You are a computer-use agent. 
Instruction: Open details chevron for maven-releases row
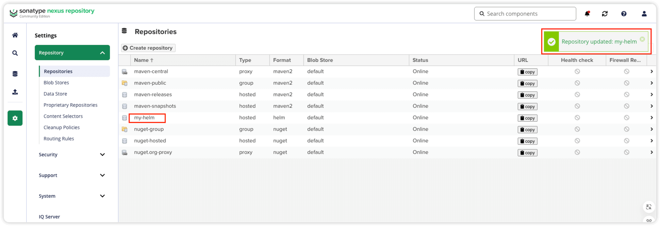point(651,94)
